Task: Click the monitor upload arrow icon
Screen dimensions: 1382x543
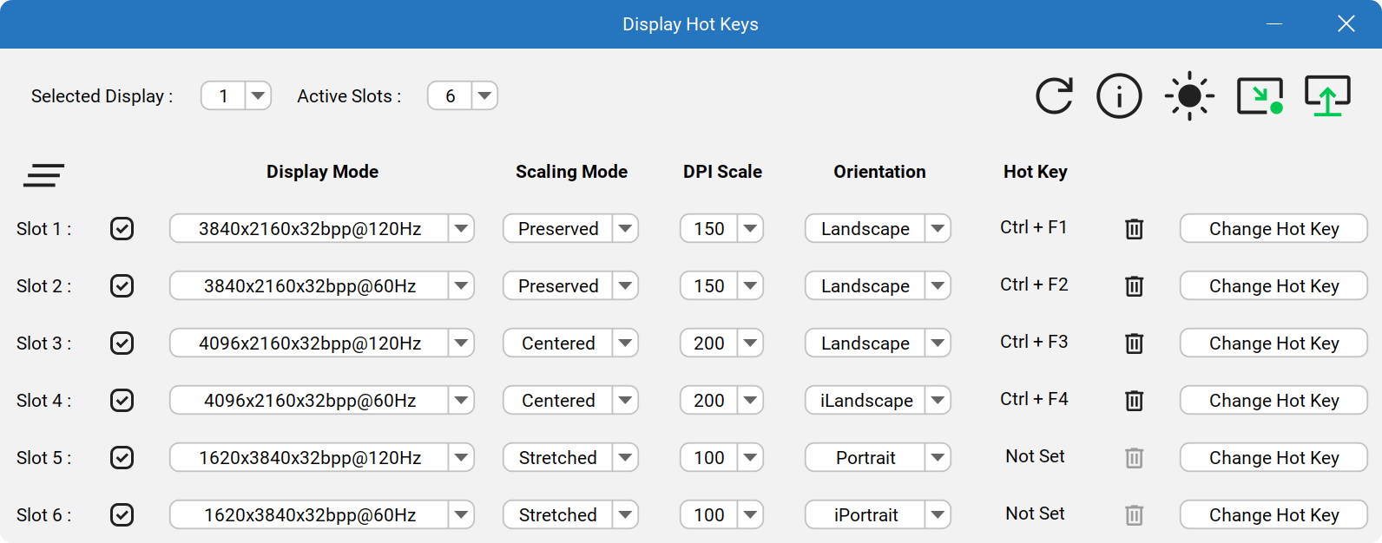Action: [1328, 95]
